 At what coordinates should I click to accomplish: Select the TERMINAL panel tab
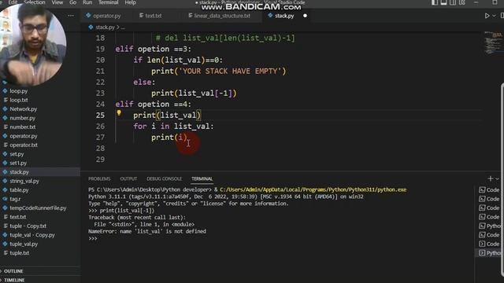[x=202, y=178]
